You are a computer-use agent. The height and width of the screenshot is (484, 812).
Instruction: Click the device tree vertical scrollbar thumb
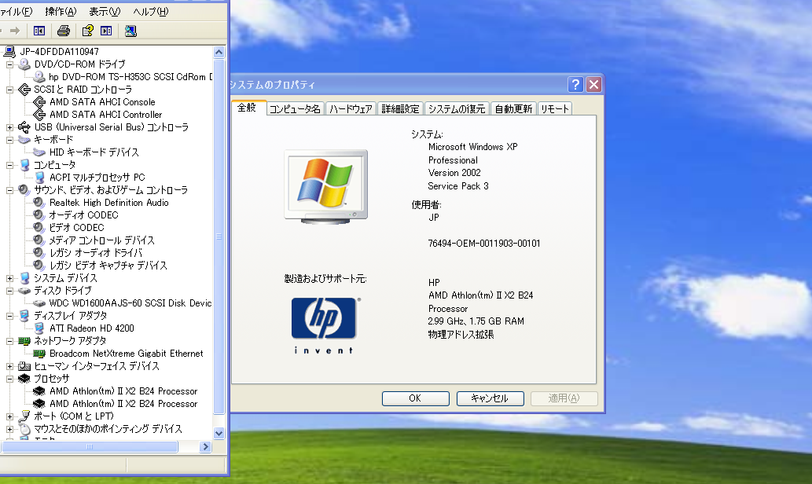(219, 236)
